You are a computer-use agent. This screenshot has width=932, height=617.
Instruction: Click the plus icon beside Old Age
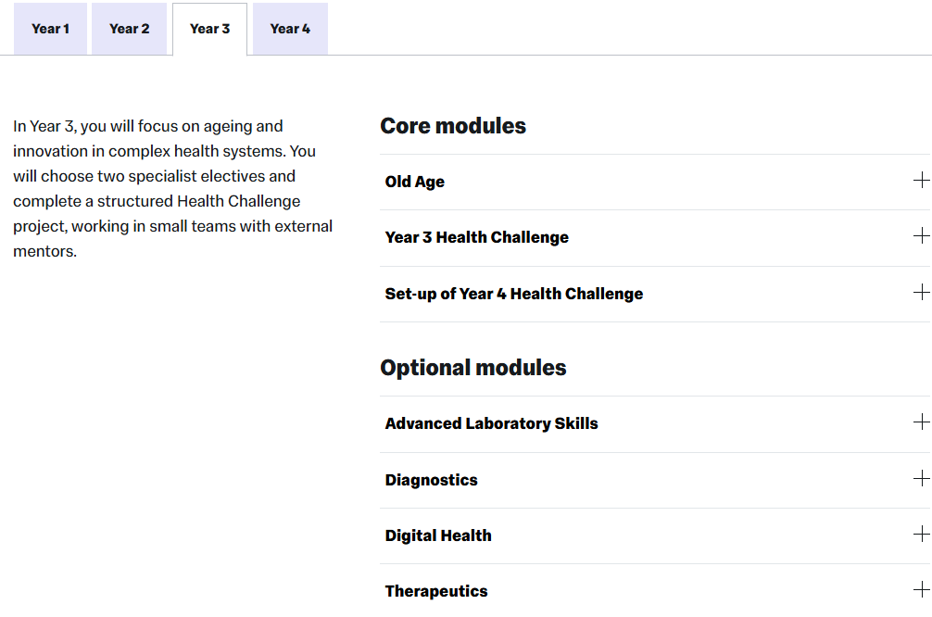point(921,181)
